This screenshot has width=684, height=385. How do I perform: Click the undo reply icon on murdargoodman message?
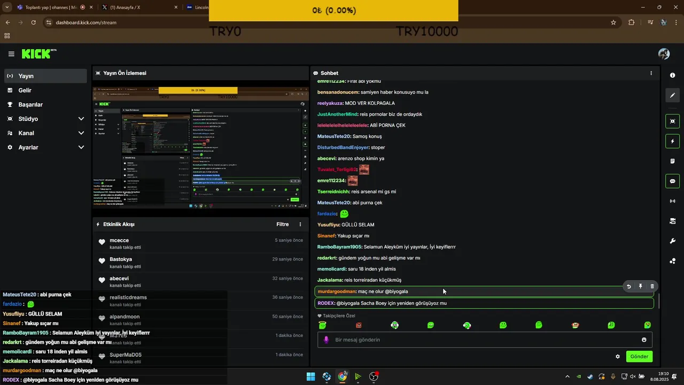629,287
